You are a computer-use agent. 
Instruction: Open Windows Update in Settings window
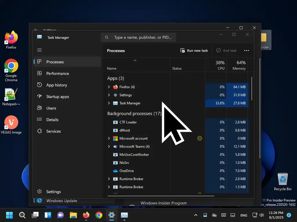coord(62,201)
